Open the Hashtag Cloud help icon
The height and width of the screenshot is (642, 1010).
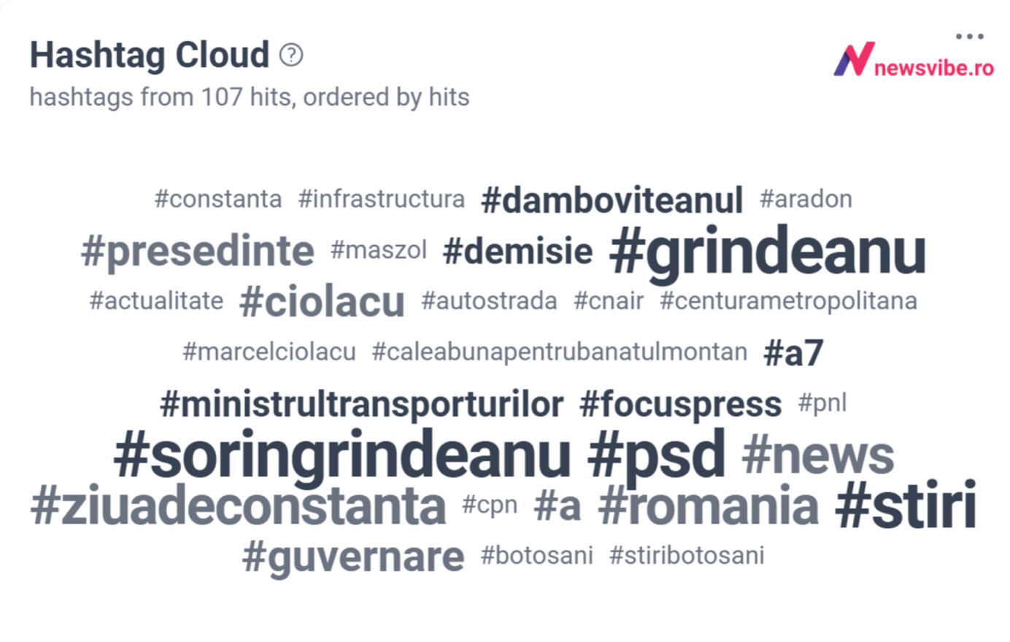click(291, 55)
